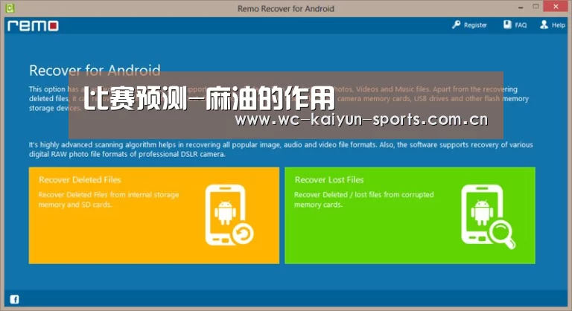The width and height of the screenshot is (572, 311).
Task: Select the Recover Deleted Files tile title
Action: tap(80, 180)
